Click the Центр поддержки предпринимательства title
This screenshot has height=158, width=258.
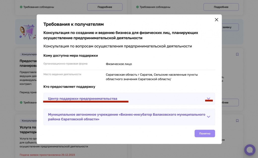coord(82,99)
